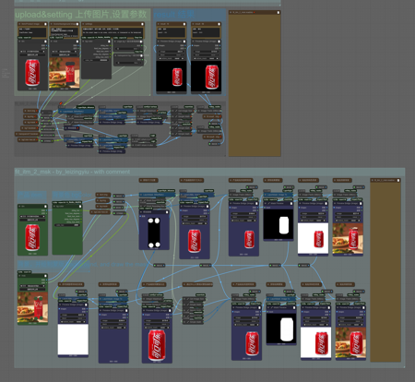
Task: Open the product Coca-Cola can image thumbnail in upload group
Action: (32, 73)
